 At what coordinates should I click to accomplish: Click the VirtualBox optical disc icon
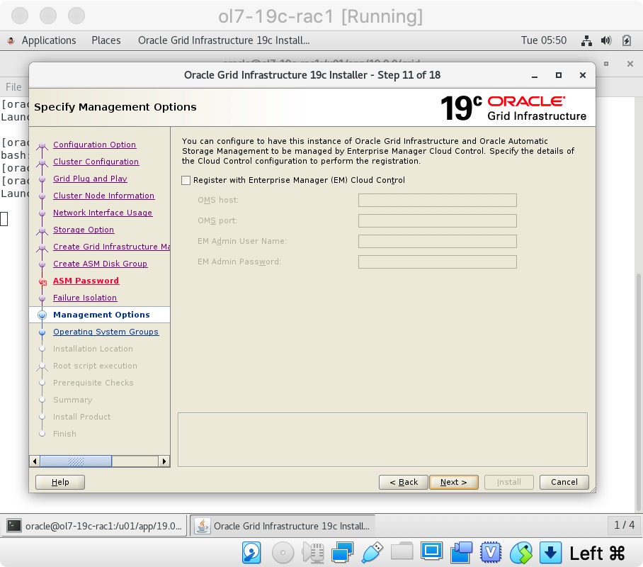pyautogui.click(x=283, y=552)
